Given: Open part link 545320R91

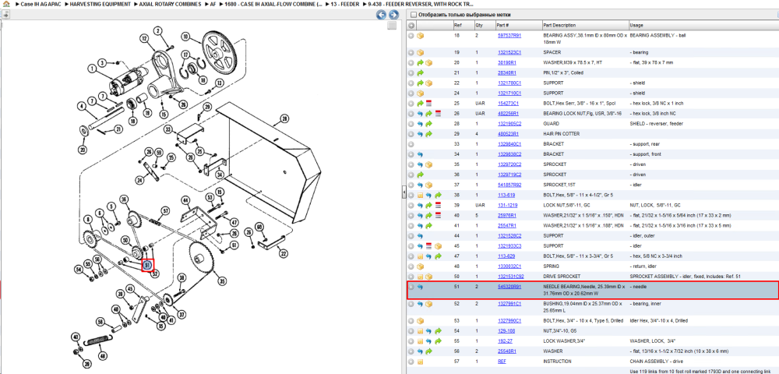Looking at the screenshot, I should [509, 287].
